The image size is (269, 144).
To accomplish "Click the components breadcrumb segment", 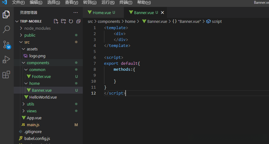I will point(109,21).
